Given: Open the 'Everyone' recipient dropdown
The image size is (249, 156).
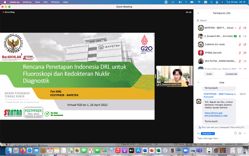Looking at the screenshot, I should pos(208,133).
